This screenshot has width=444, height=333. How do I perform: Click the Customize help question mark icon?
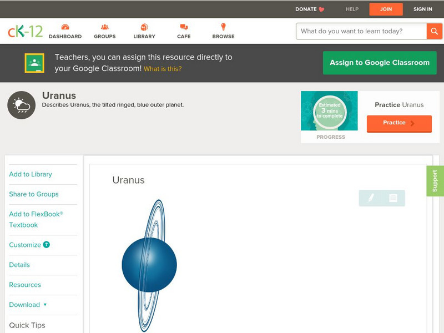(46, 245)
